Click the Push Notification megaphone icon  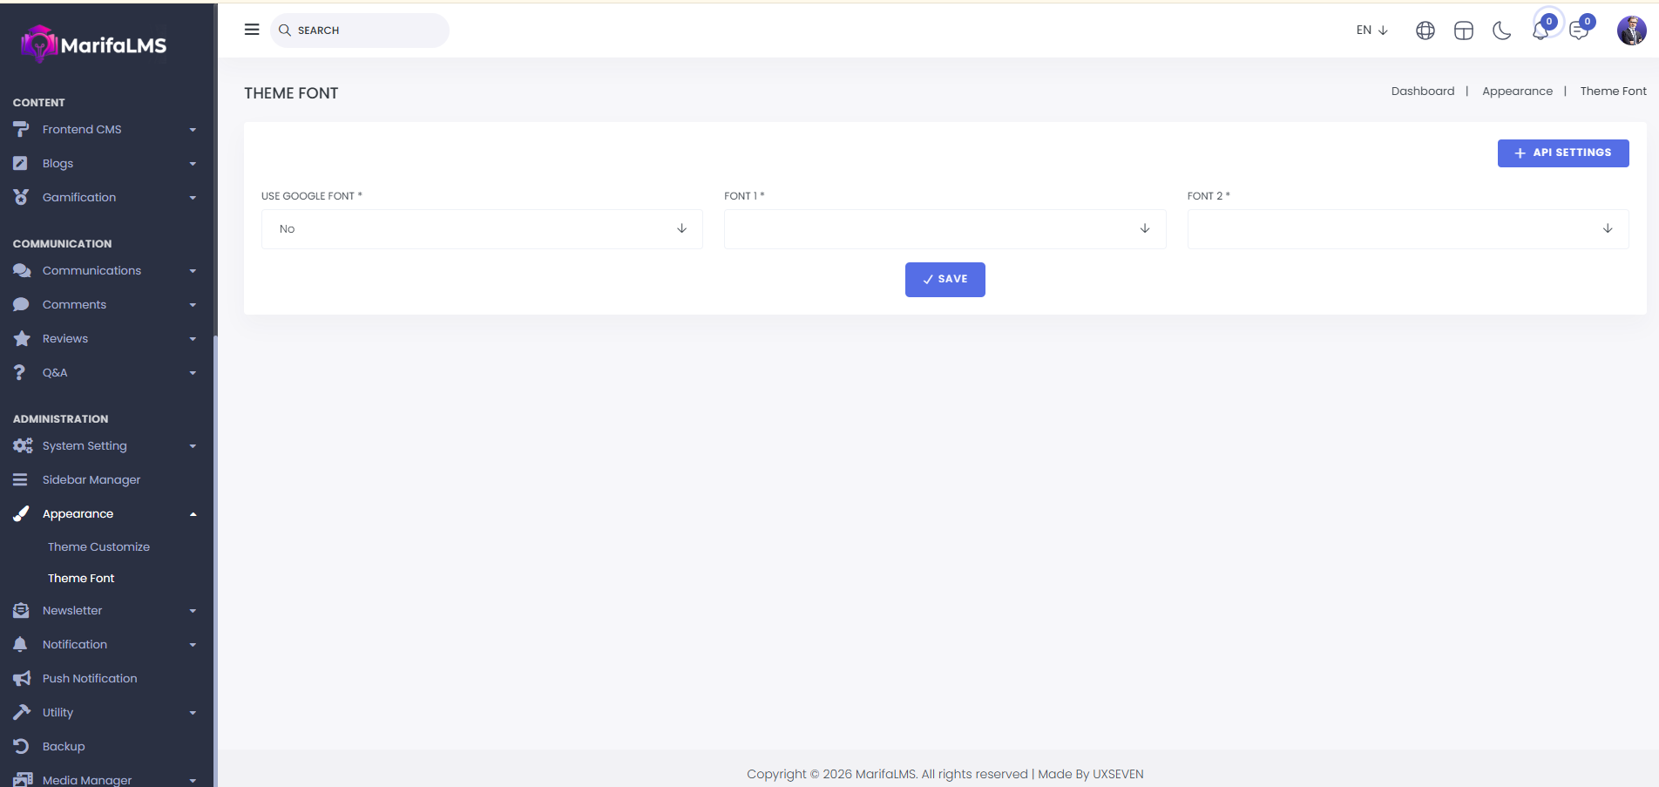[x=22, y=678]
